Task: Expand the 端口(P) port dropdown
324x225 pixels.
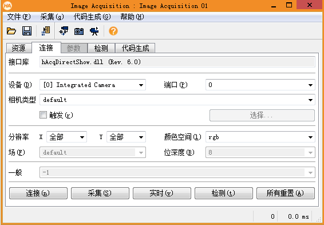Action: coord(260,85)
